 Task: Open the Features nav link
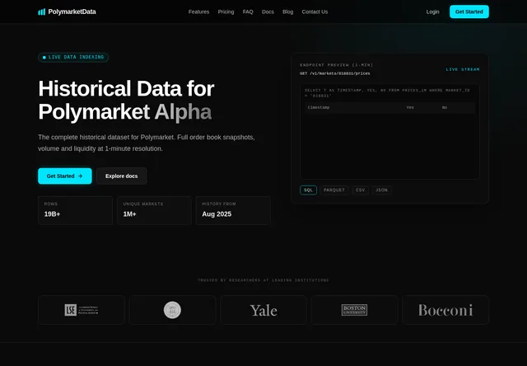[x=198, y=12]
